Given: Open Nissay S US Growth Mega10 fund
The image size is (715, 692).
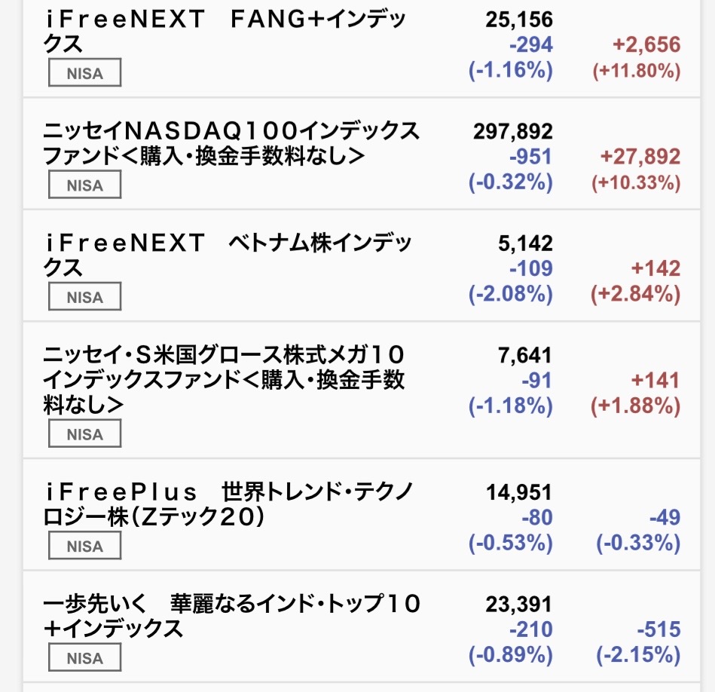Looking at the screenshot, I should point(224,379).
